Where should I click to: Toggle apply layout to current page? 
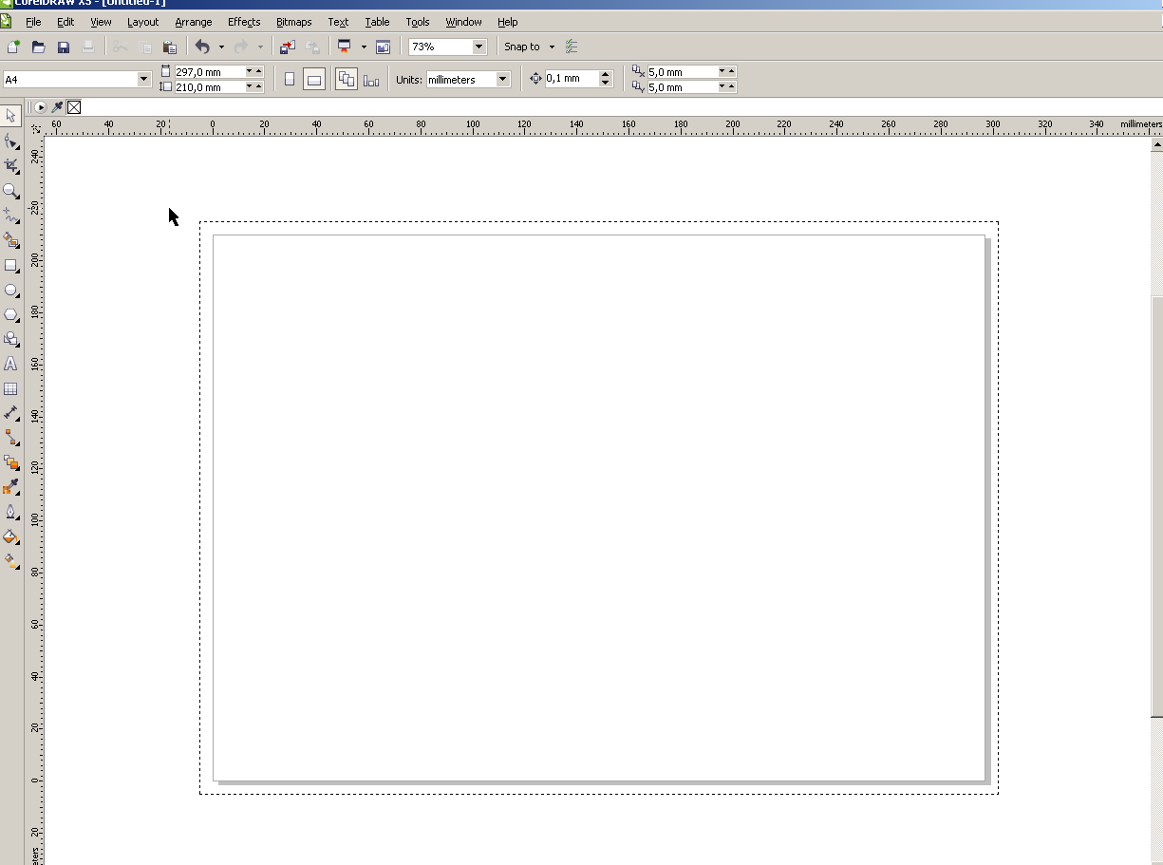(371, 80)
